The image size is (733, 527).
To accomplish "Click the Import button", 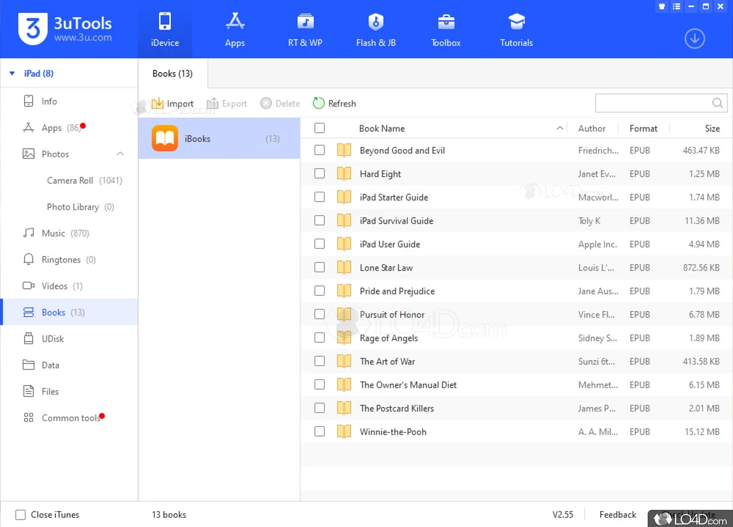I will tap(173, 104).
